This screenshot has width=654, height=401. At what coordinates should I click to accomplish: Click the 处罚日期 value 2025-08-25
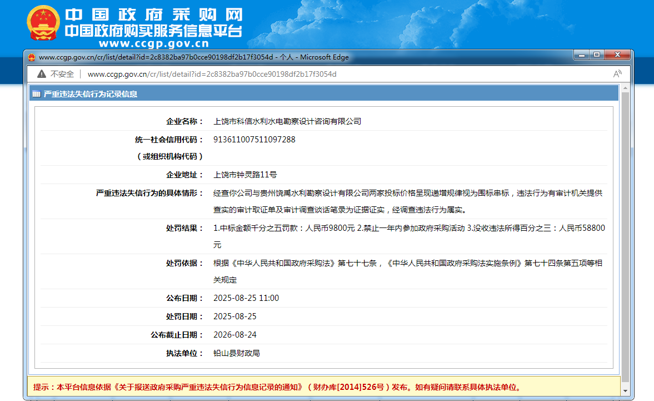pos(235,316)
